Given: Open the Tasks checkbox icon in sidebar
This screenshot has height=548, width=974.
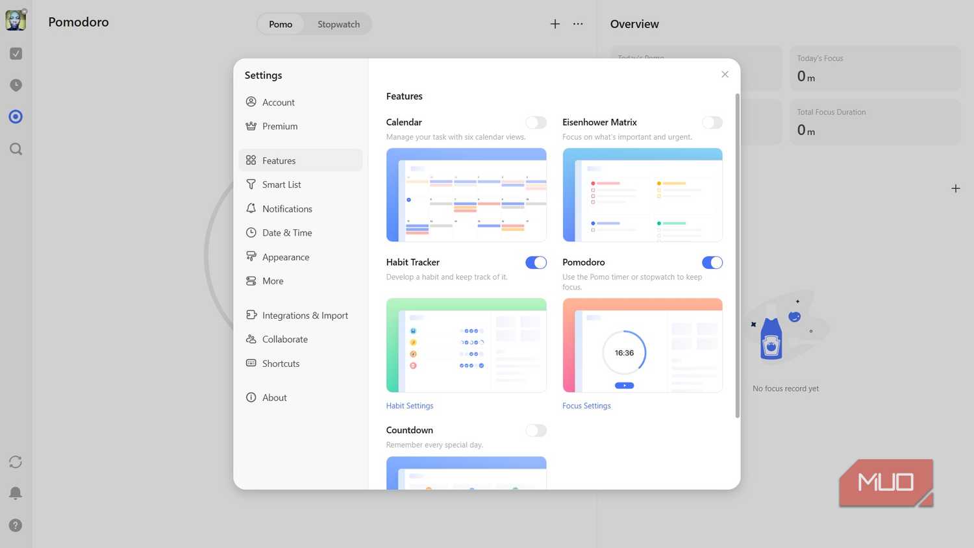Looking at the screenshot, I should [16, 54].
